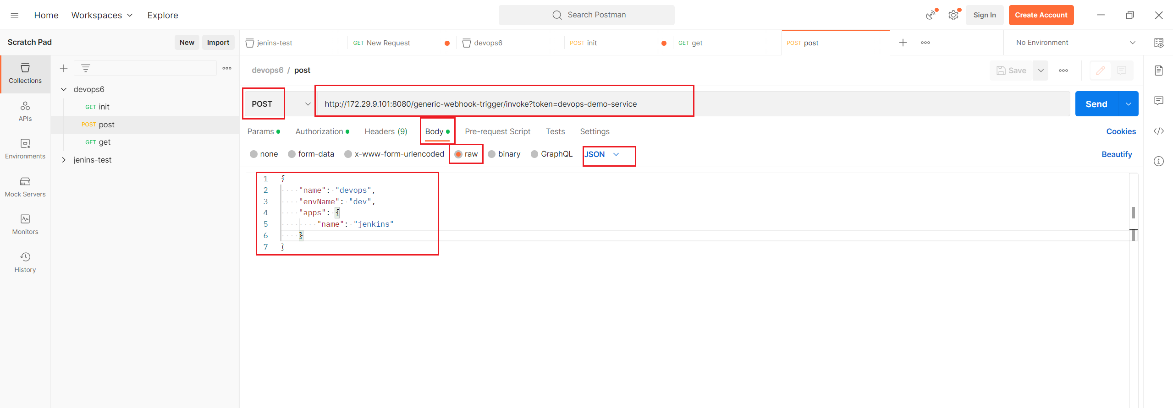Viewport: 1173px width, 408px height.
Task: Open the History sidebar panel
Action: tap(25, 263)
